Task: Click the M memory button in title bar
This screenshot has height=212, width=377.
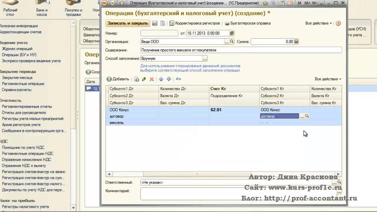Action: click(300, 3)
